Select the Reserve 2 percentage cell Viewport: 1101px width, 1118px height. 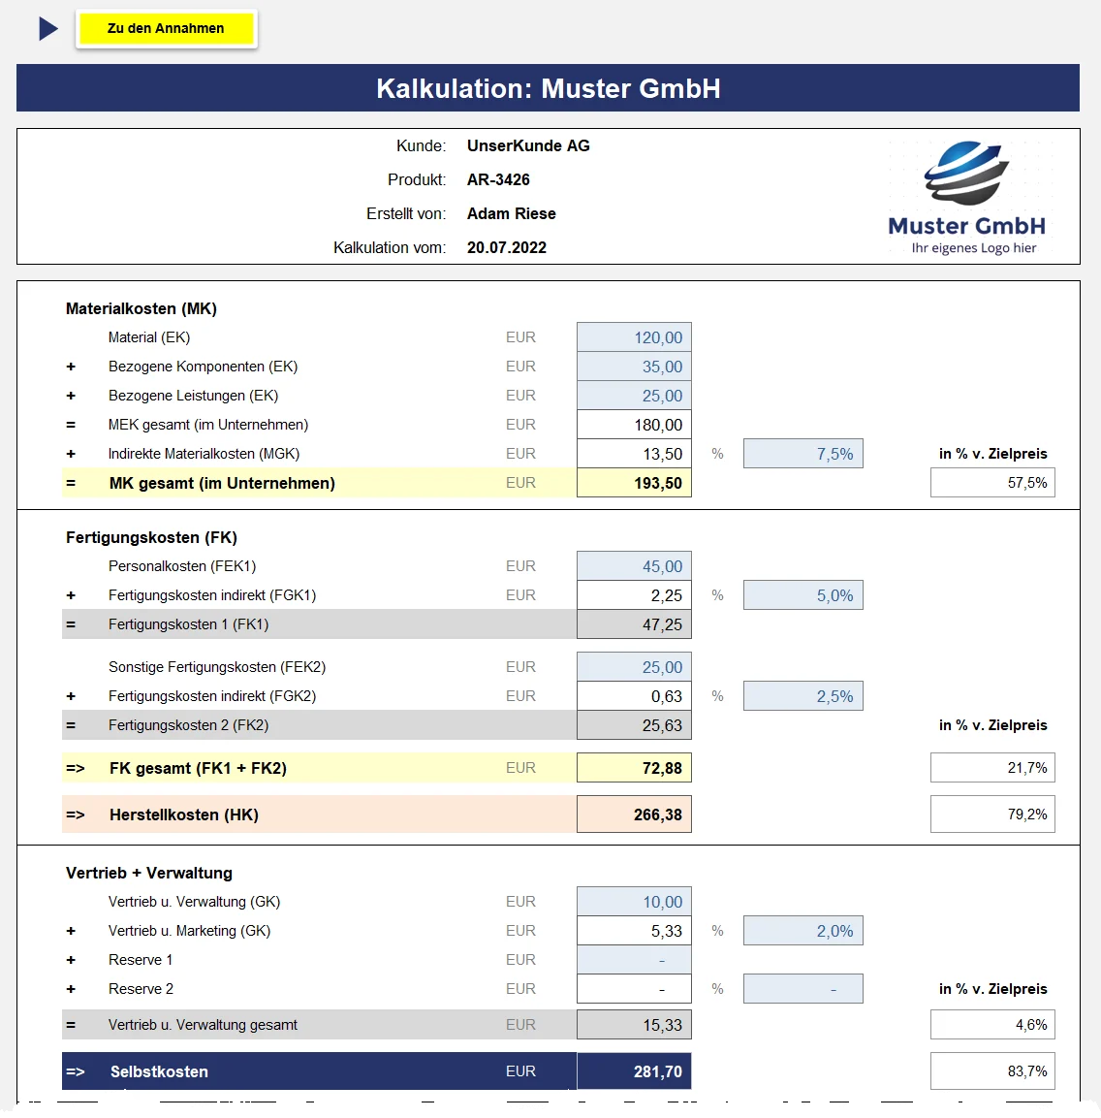pyautogui.click(x=803, y=989)
